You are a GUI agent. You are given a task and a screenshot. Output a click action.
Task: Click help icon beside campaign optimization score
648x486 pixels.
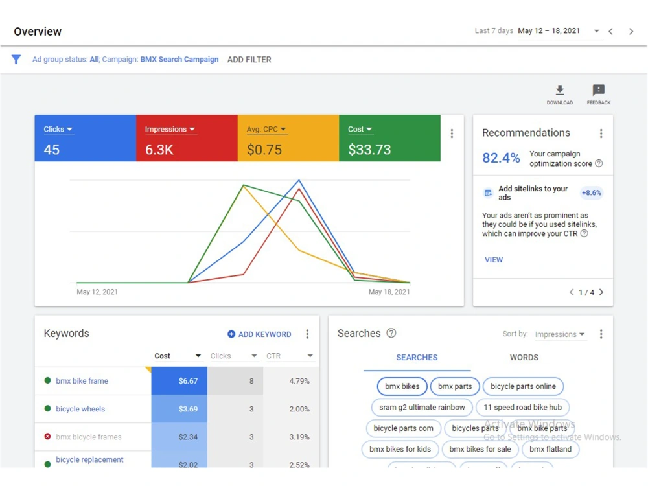(598, 164)
